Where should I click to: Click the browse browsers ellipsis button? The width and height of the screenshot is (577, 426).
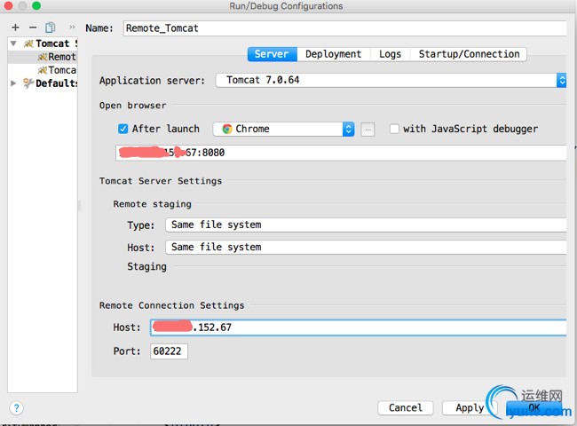[368, 129]
